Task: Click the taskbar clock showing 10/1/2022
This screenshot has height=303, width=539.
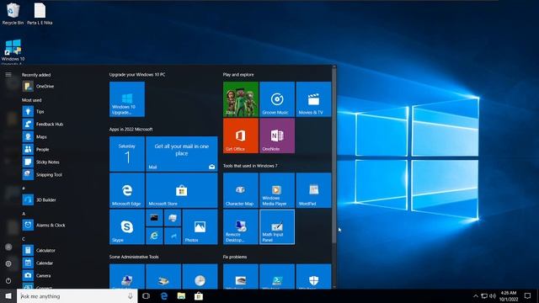Action: (509, 296)
